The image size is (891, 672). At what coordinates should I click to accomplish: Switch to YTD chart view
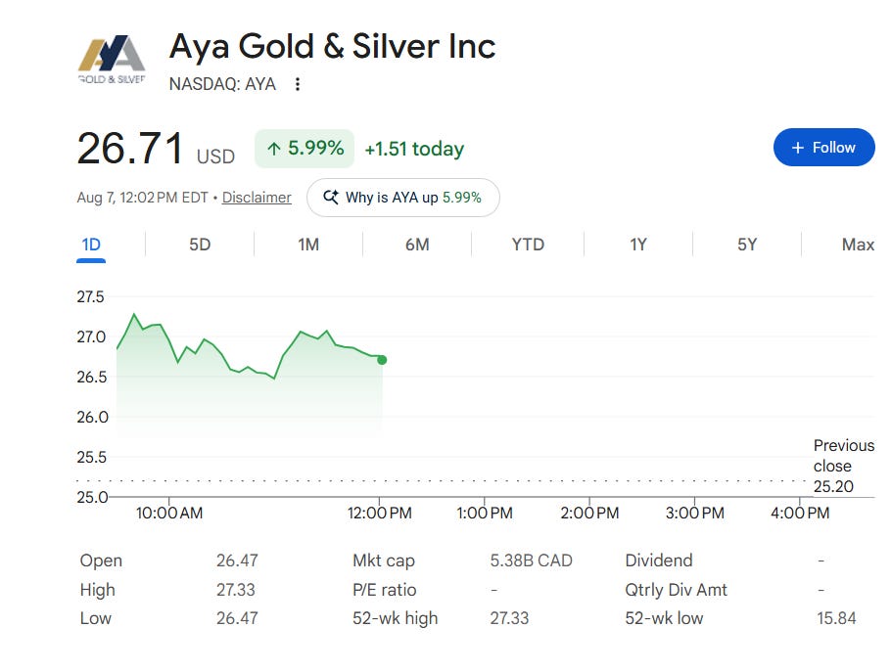click(528, 245)
